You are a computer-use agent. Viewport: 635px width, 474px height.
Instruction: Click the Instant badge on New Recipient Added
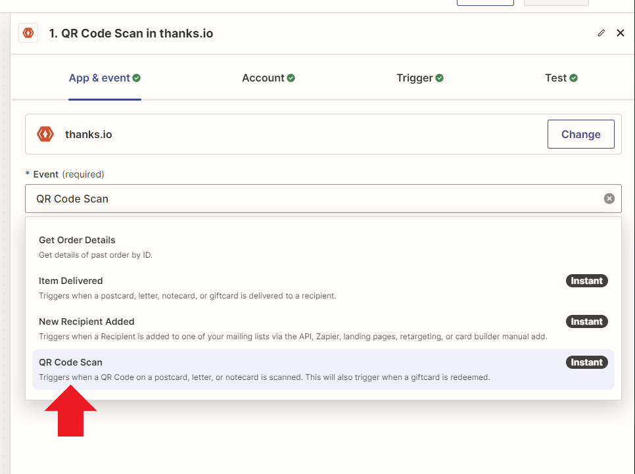click(x=587, y=321)
